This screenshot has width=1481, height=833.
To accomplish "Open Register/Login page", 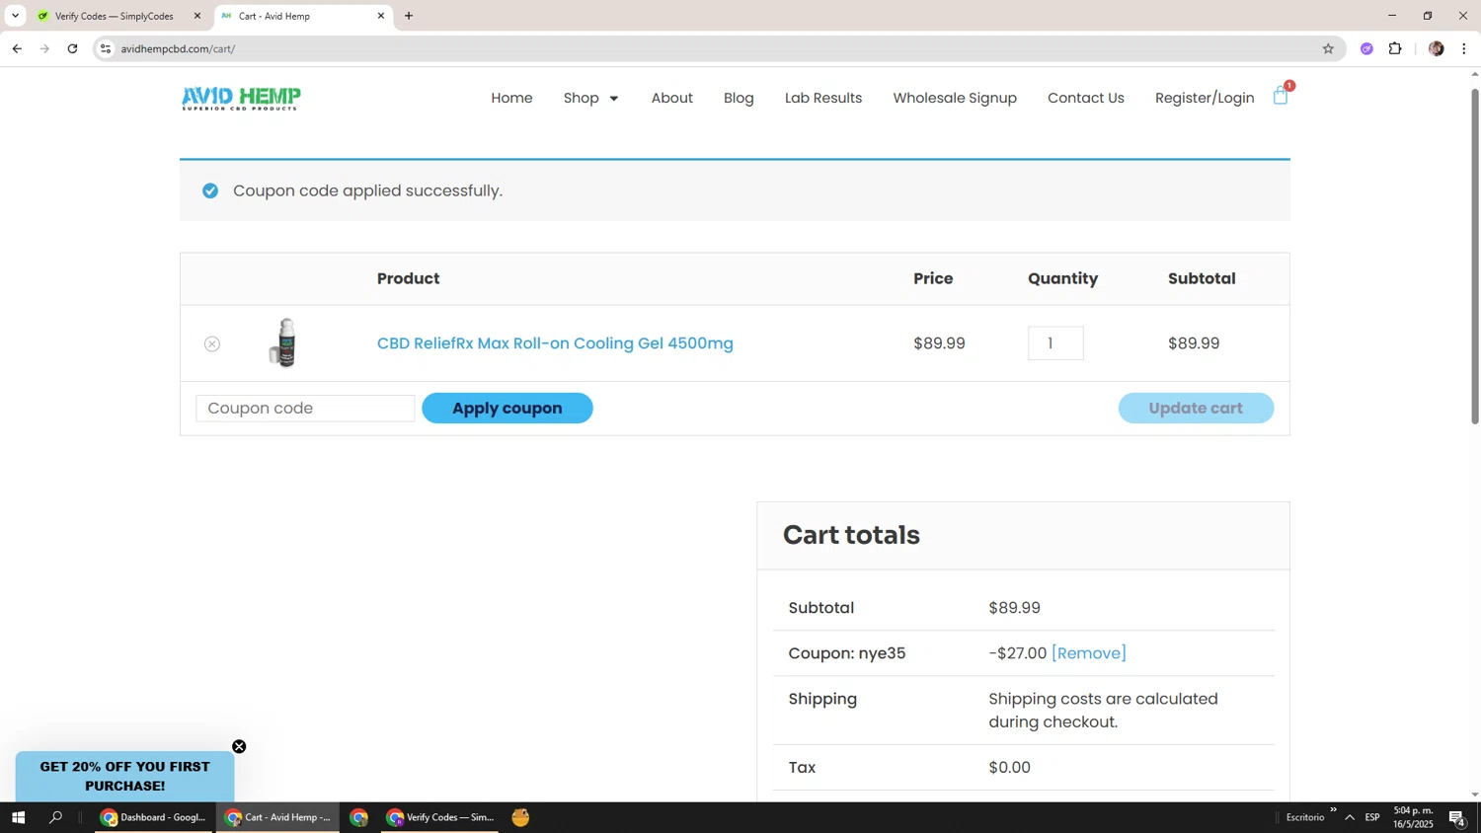I will coord(1205,98).
